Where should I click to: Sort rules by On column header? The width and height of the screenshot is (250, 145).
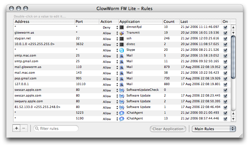(x=226, y=22)
